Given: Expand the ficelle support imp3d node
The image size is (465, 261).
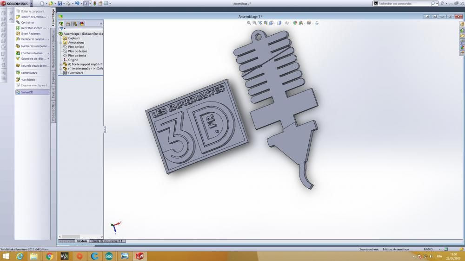Looking at the screenshot, I should [x=61, y=64].
